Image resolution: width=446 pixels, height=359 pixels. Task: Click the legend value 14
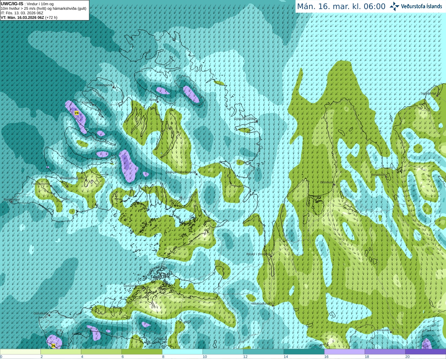[286, 357]
